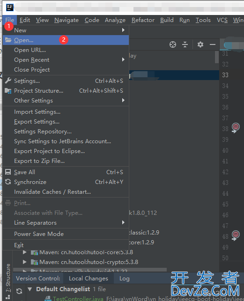Expand the New submenu arrow
Viewport: 244px width, 301px height.
coord(123,30)
